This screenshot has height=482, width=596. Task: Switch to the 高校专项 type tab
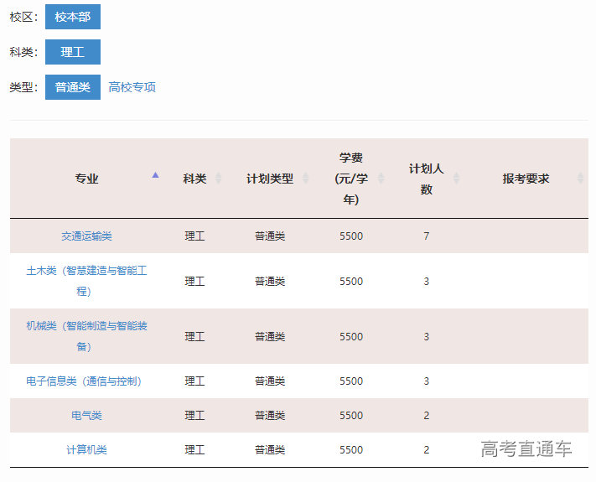coord(132,87)
